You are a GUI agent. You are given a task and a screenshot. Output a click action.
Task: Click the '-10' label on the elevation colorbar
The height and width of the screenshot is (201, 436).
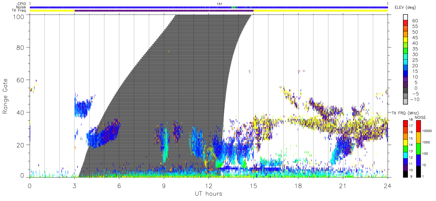point(414,100)
